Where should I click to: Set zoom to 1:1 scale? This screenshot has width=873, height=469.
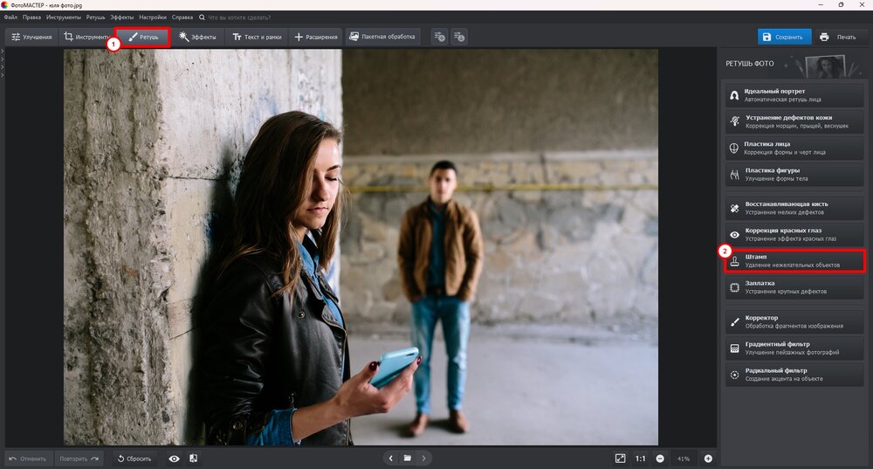640,459
